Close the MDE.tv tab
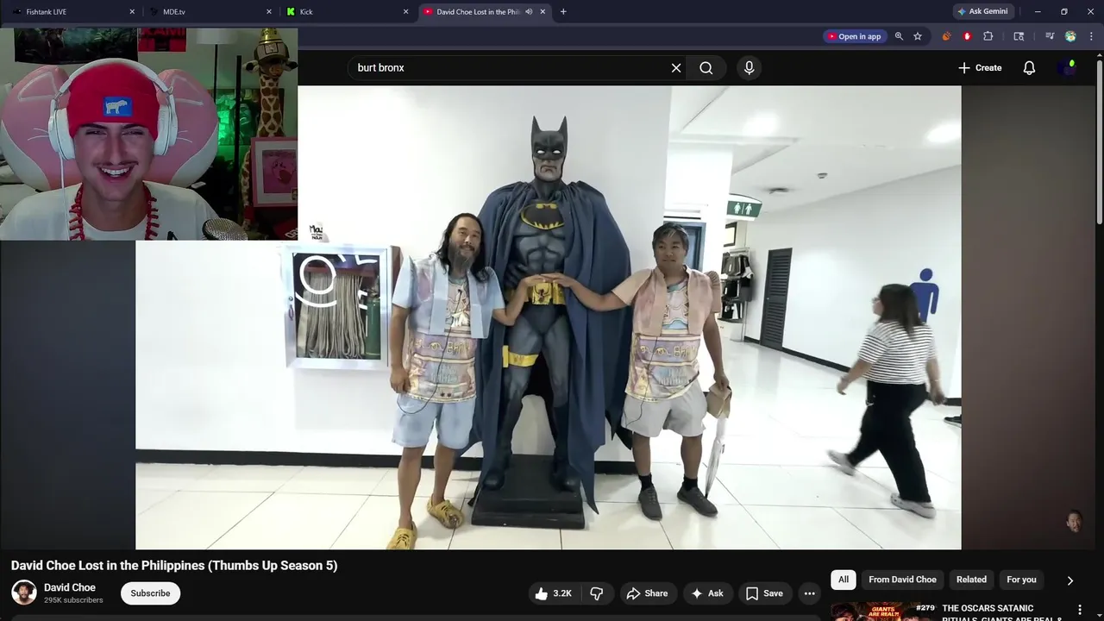This screenshot has height=621, width=1104. (x=269, y=12)
